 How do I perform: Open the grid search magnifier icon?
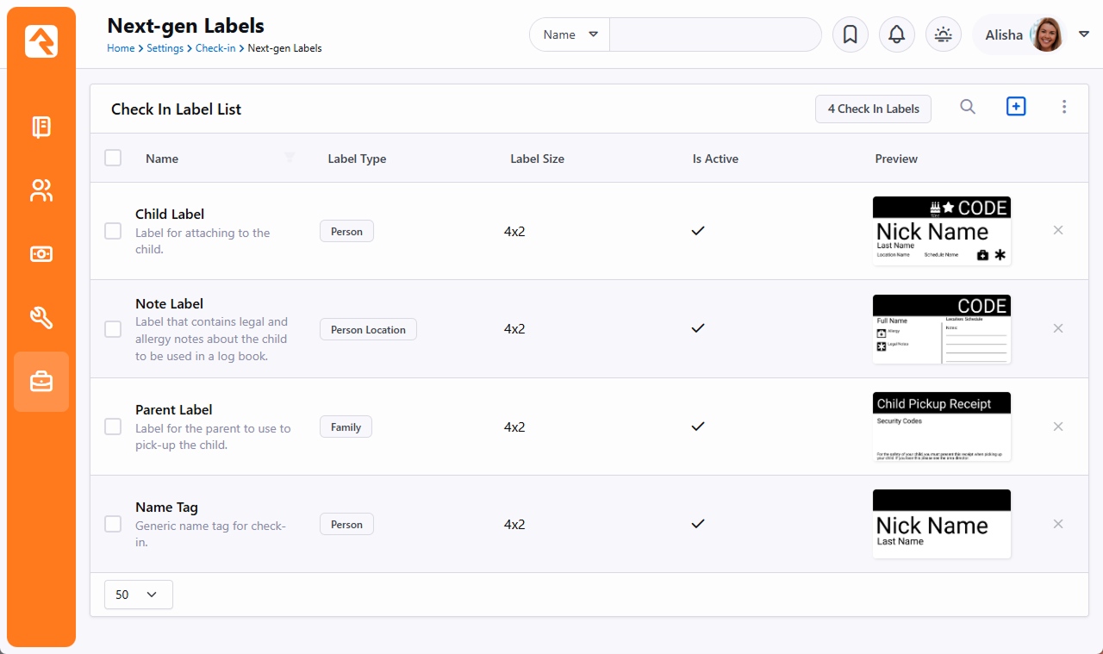(968, 107)
